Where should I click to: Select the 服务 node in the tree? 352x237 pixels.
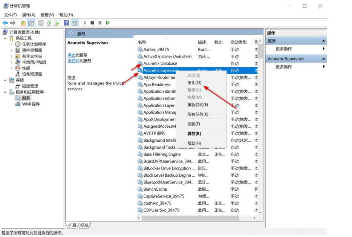[26, 98]
